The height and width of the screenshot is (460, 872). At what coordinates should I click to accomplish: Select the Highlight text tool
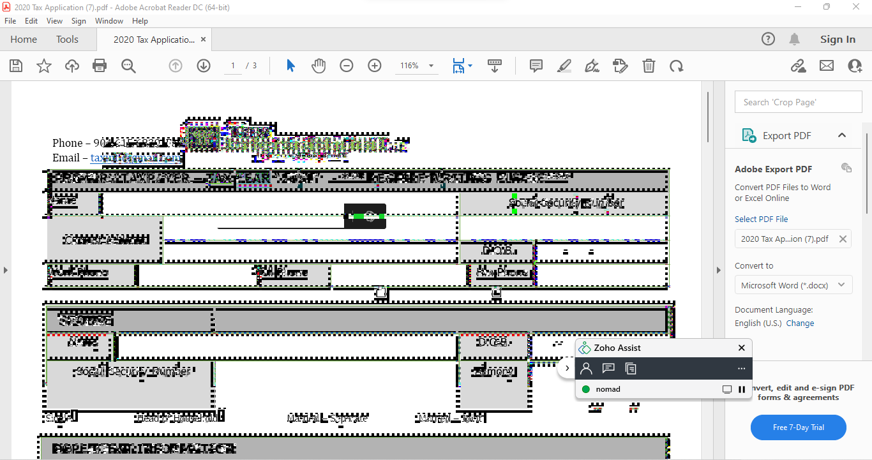pos(564,66)
